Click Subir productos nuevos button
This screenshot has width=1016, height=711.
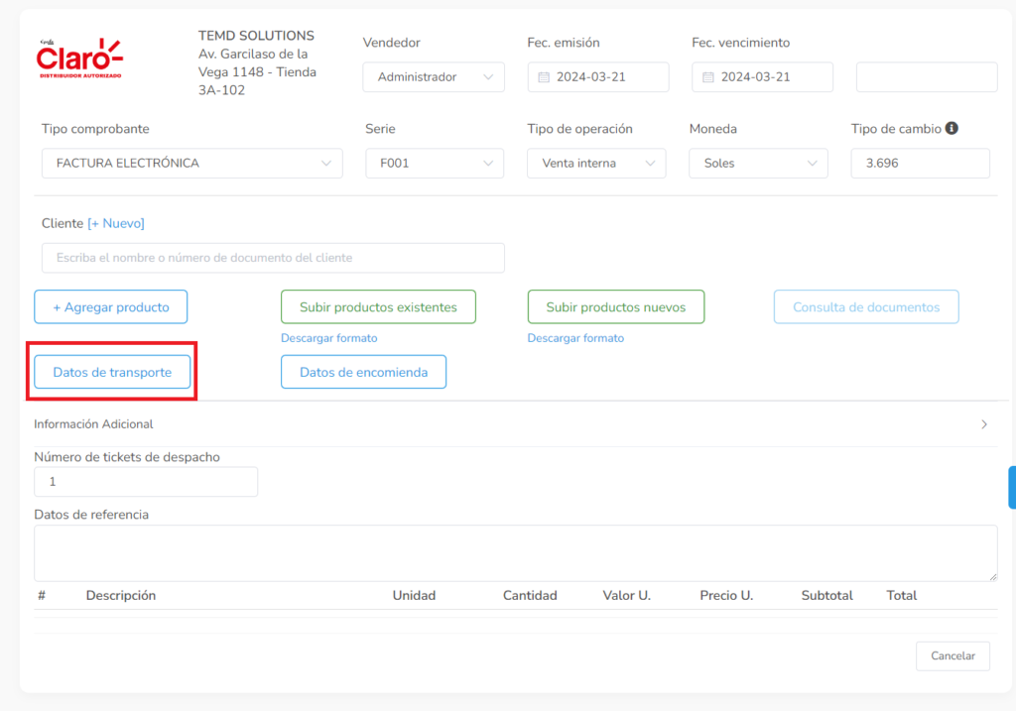point(615,307)
